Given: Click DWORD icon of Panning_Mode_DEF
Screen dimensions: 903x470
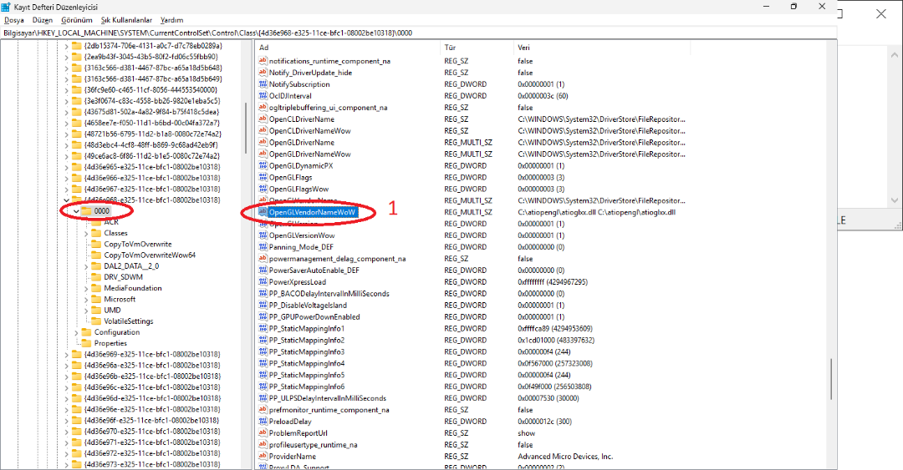Looking at the screenshot, I should pos(263,247).
